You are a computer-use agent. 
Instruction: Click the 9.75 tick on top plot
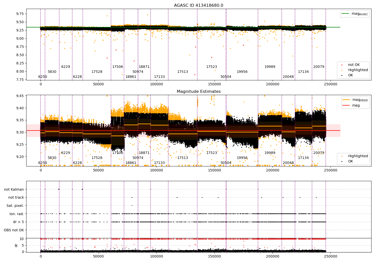[20, 14]
